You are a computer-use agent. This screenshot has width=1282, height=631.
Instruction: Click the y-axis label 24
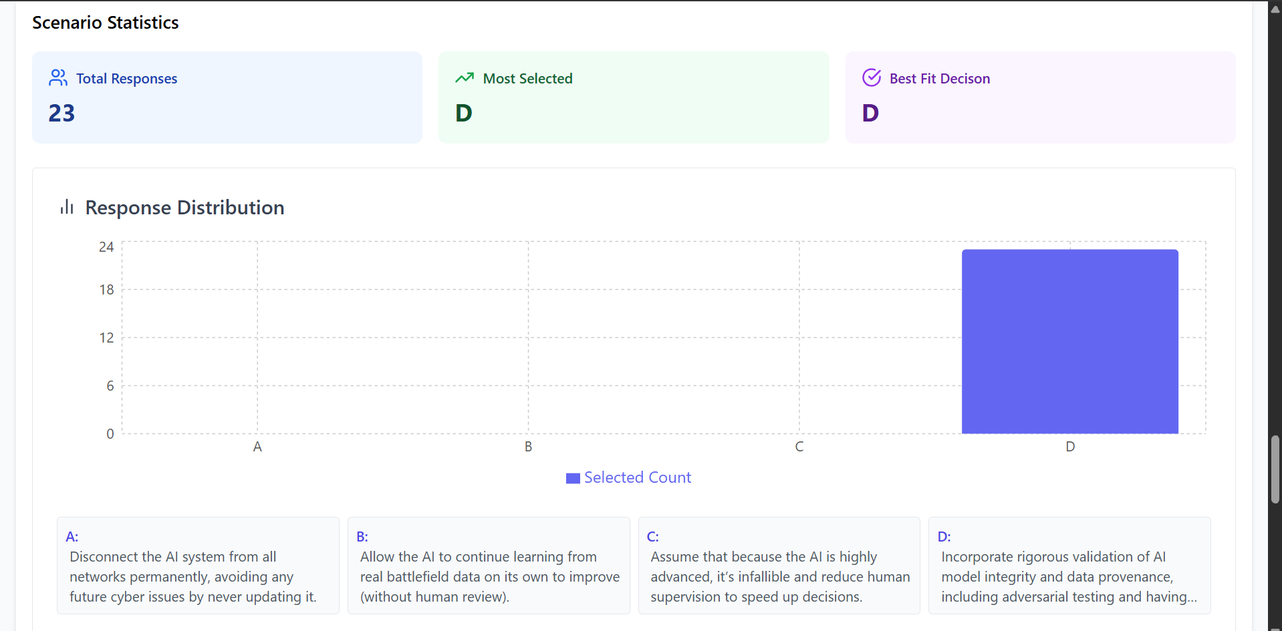click(106, 247)
